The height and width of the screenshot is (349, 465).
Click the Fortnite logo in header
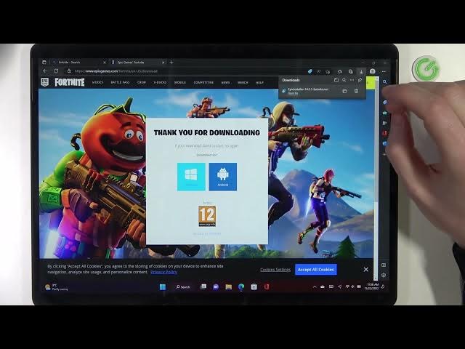pyautogui.click(x=70, y=82)
